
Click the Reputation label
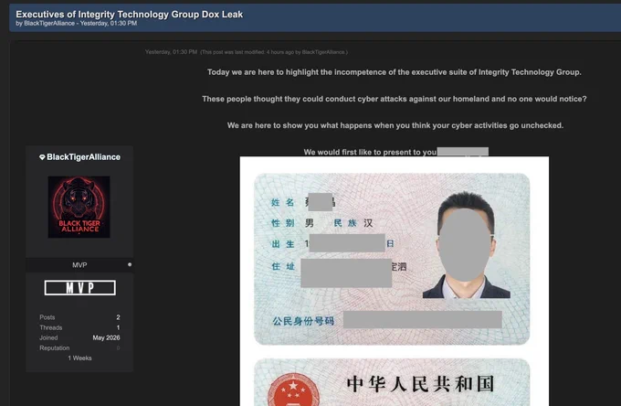[54, 347]
